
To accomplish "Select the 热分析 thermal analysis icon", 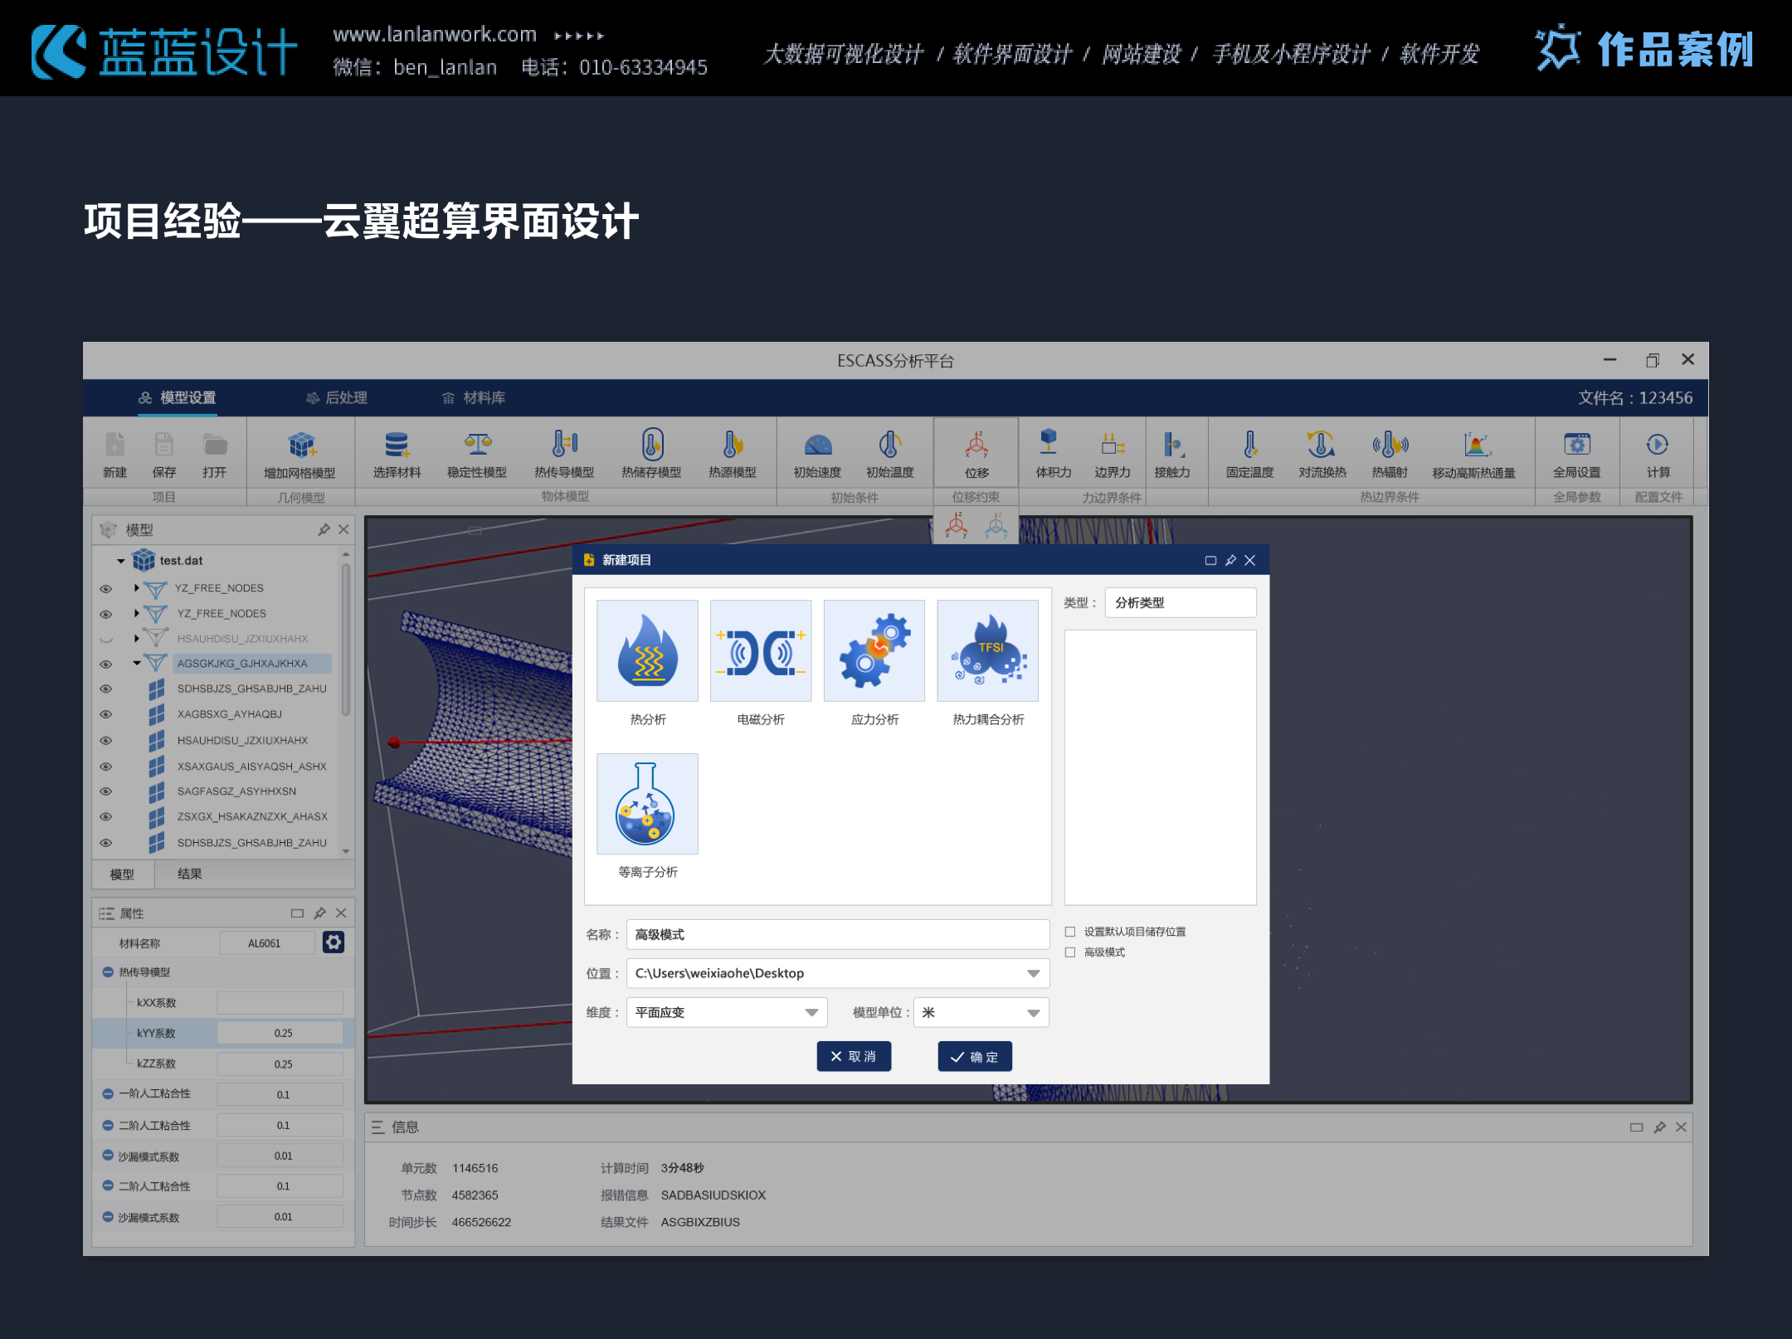I will coord(647,651).
